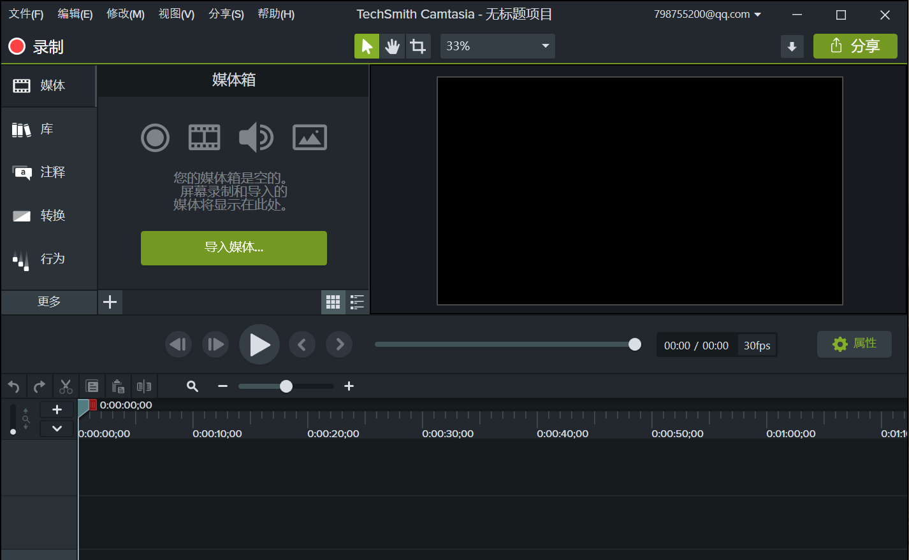Open the 属性 properties panel
Image resolution: width=909 pixels, height=560 pixels.
click(x=854, y=344)
